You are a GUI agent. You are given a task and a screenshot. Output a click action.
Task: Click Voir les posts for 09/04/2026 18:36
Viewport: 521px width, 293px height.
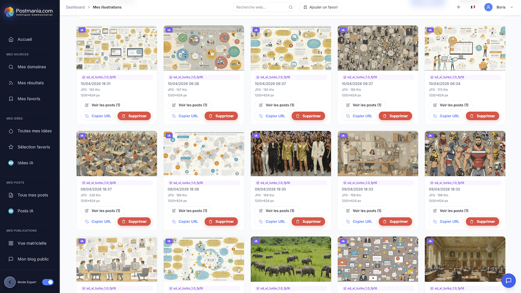[x=189, y=211]
